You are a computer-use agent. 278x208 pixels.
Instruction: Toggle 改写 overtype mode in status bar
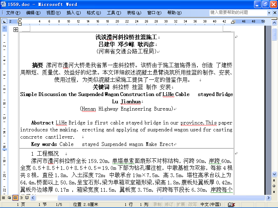[x=193, y=205]
